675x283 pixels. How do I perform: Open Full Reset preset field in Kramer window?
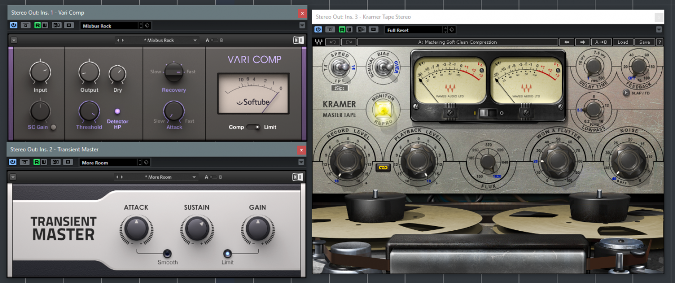(414, 30)
